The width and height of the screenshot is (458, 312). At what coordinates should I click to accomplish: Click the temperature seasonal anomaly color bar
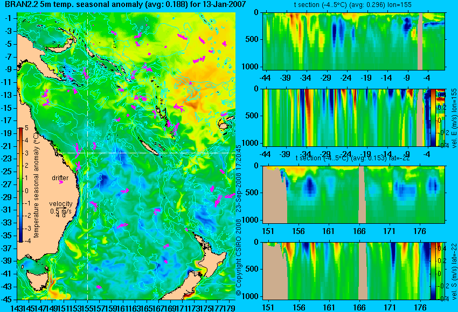[20, 185]
